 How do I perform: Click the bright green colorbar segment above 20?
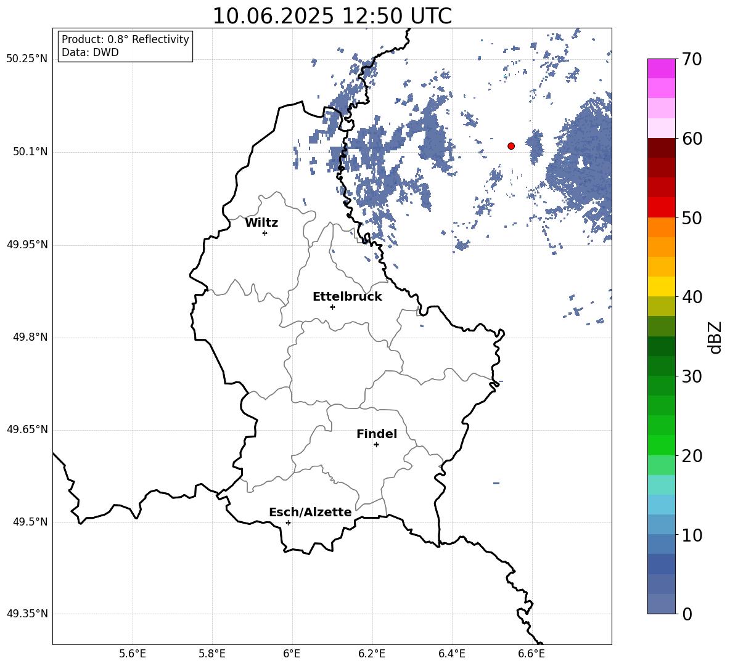point(662,445)
